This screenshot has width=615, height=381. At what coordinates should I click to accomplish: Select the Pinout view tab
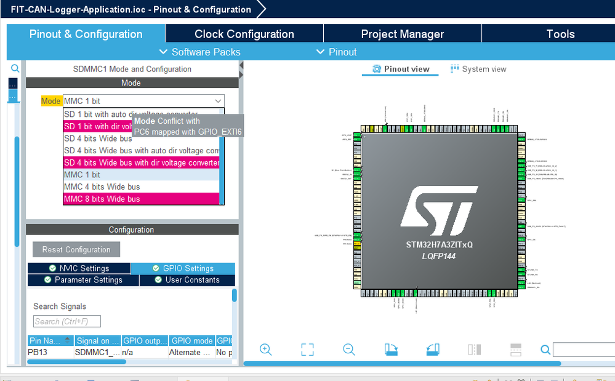[400, 69]
